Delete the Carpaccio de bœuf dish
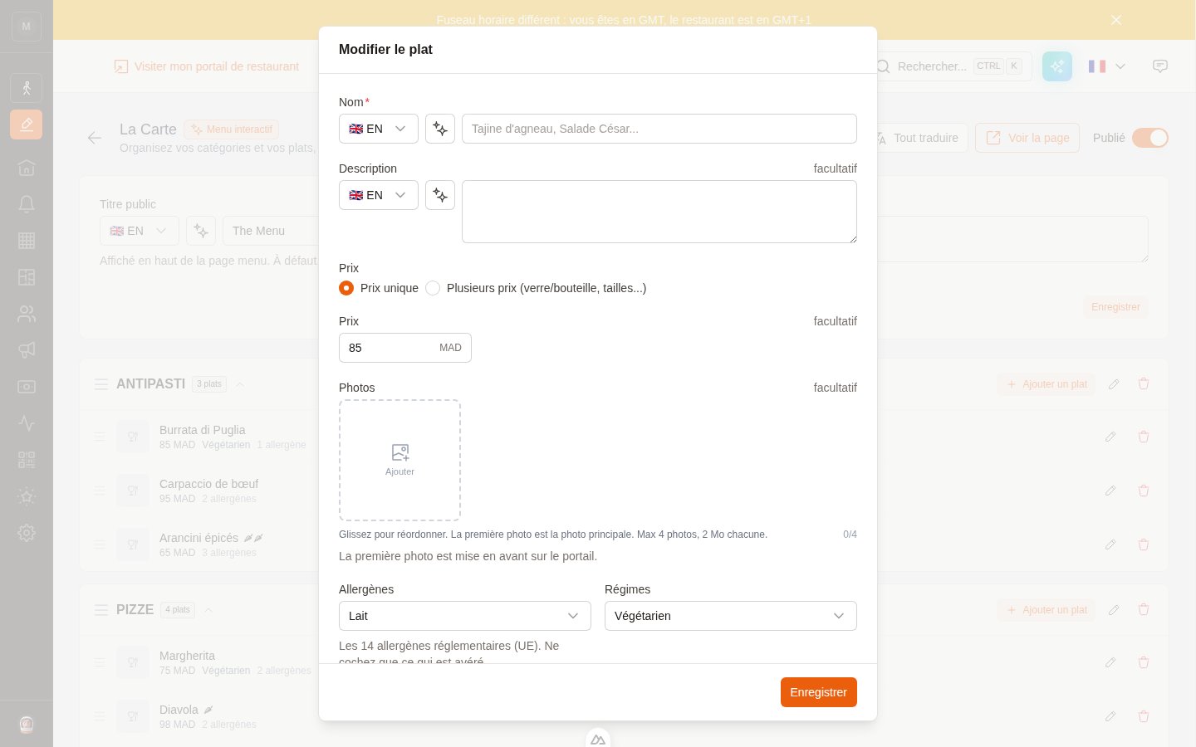The image size is (1196, 747). pyautogui.click(x=1144, y=491)
